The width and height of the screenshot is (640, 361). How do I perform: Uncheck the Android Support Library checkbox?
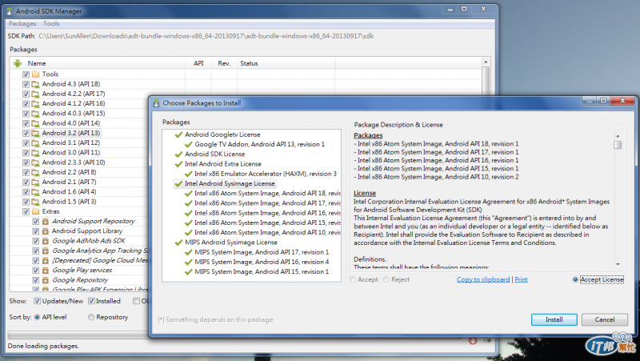[x=36, y=231]
